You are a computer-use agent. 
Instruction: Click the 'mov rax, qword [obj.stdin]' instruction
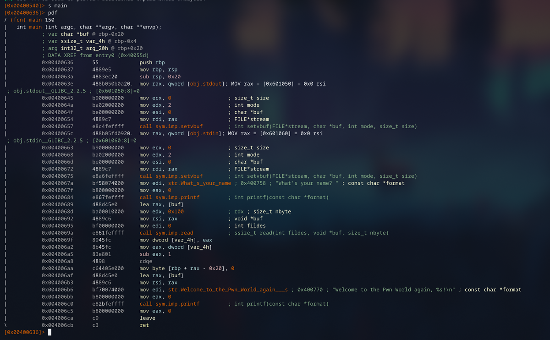pyautogui.click(x=181, y=133)
